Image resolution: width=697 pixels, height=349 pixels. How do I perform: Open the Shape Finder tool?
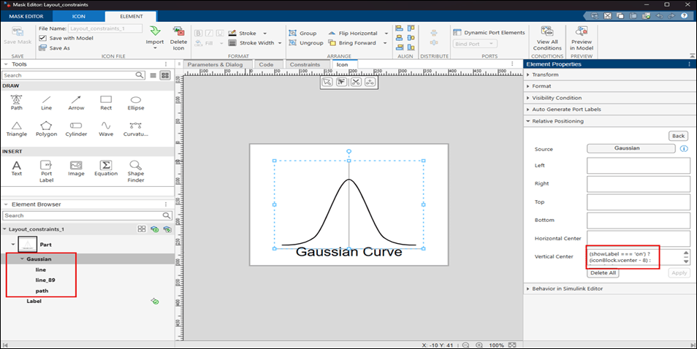point(136,167)
